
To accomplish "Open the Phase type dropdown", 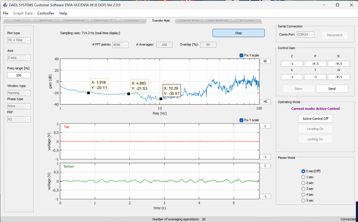I will coord(19,106).
